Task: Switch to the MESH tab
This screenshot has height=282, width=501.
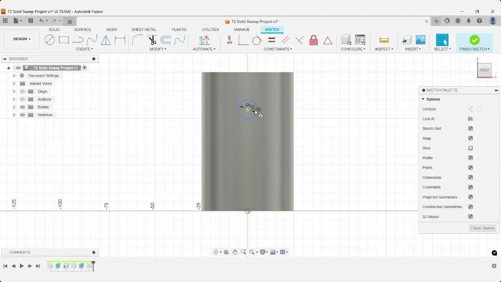Action: click(x=111, y=30)
